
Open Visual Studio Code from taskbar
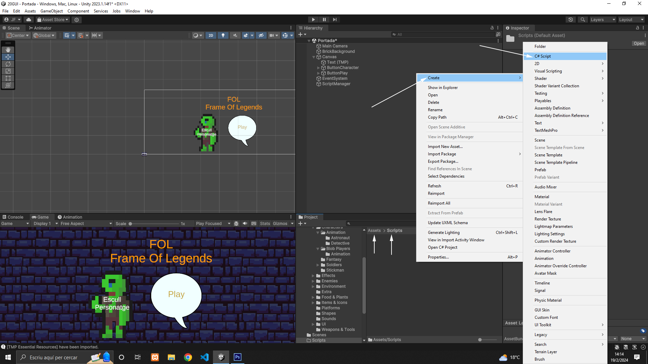click(x=205, y=357)
